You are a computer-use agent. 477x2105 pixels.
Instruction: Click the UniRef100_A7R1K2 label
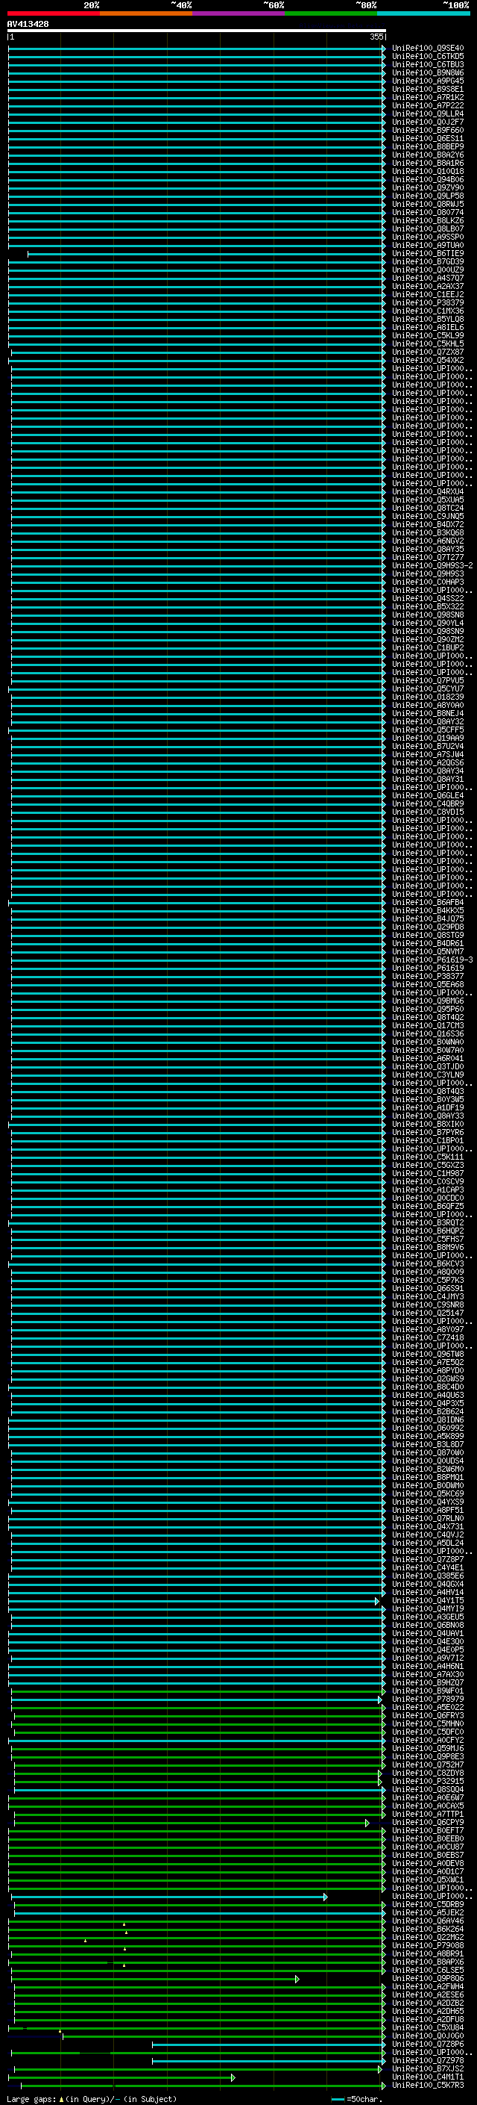428,97
